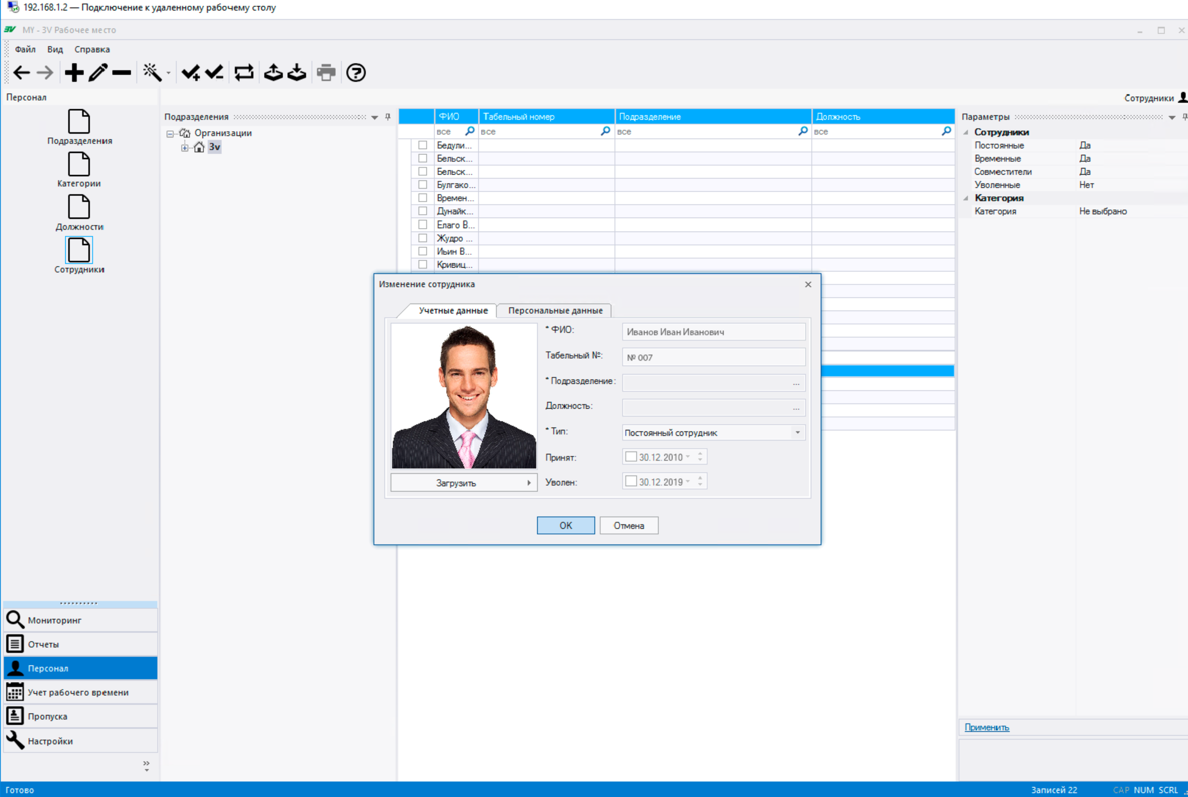Click the checkmark-minus deselect all icon
This screenshot has width=1188, height=797.
[214, 73]
